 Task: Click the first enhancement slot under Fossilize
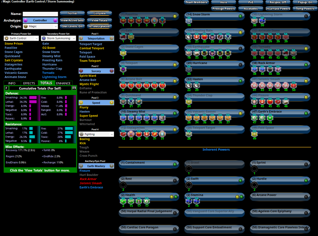tap(123, 21)
